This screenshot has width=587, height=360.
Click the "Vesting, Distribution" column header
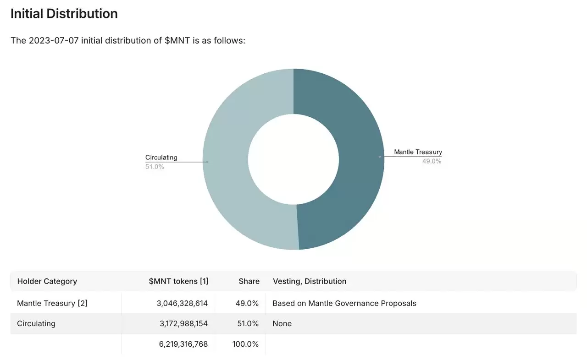310,281
